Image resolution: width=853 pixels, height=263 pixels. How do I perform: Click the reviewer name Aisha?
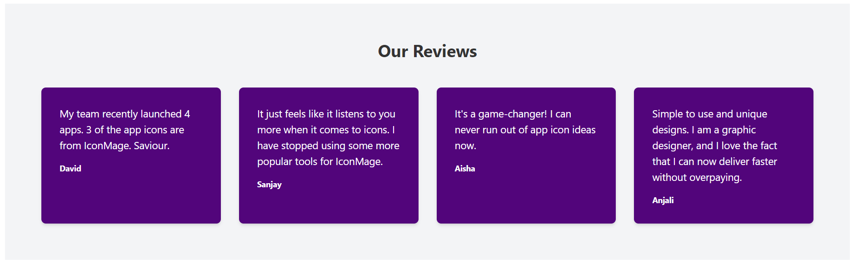[x=465, y=169]
